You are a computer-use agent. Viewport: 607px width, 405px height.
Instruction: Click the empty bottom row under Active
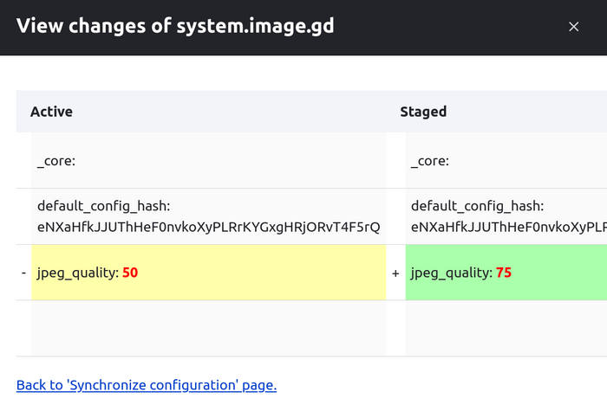(x=208, y=328)
